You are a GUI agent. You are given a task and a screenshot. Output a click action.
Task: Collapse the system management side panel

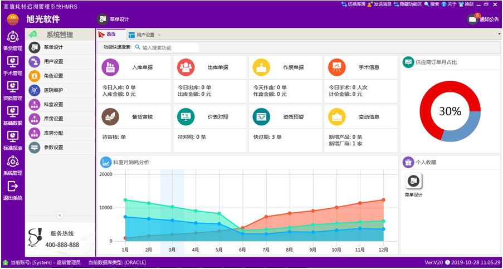(x=60, y=215)
